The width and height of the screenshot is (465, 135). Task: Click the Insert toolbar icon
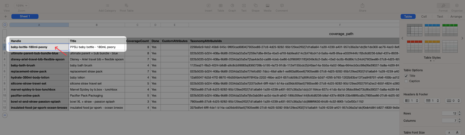point(208,6)
